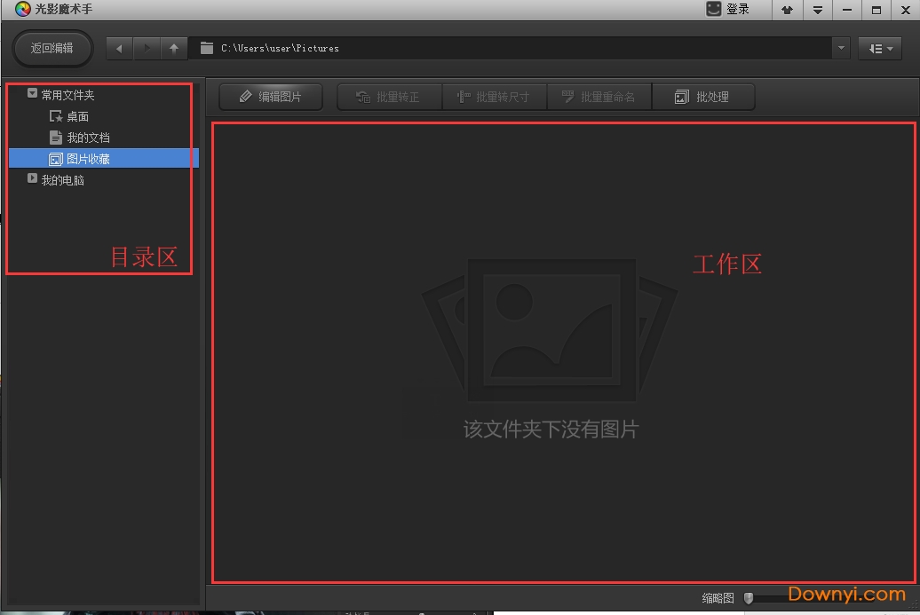The height and width of the screenshot is (615, 920).
Task: Click the 批量转尺寸 batch resize button
Action: 494,97
